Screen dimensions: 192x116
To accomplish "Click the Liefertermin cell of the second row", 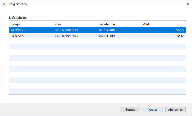I will [107, 36].
